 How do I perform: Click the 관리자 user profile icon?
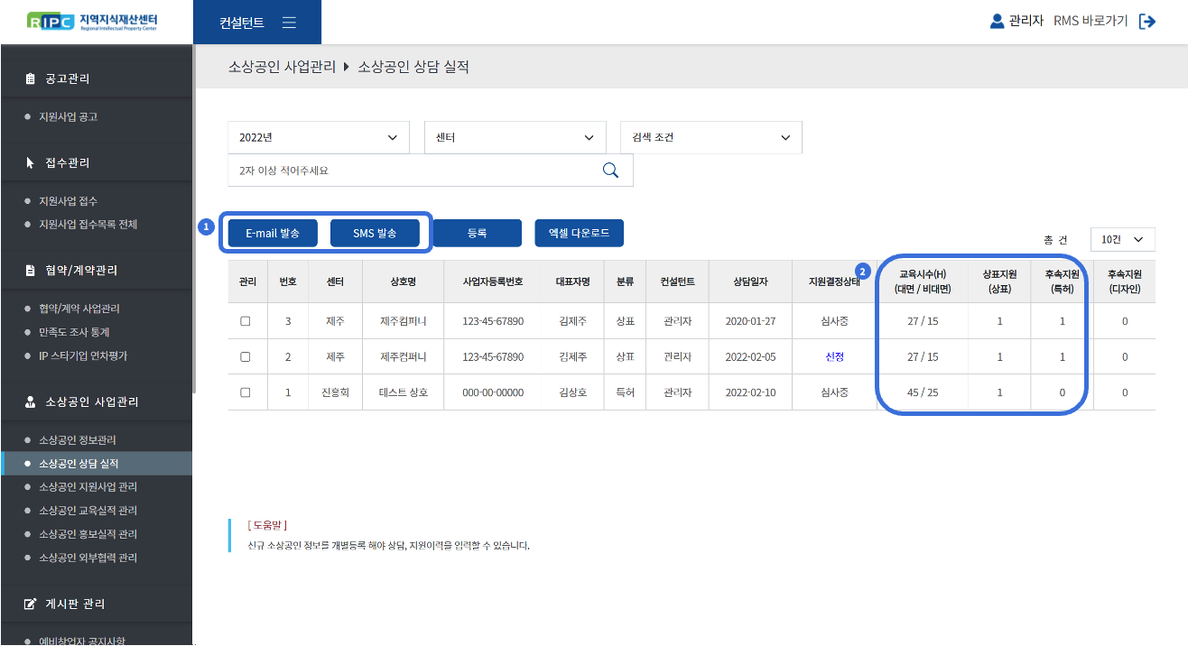[x=997, y=21]
